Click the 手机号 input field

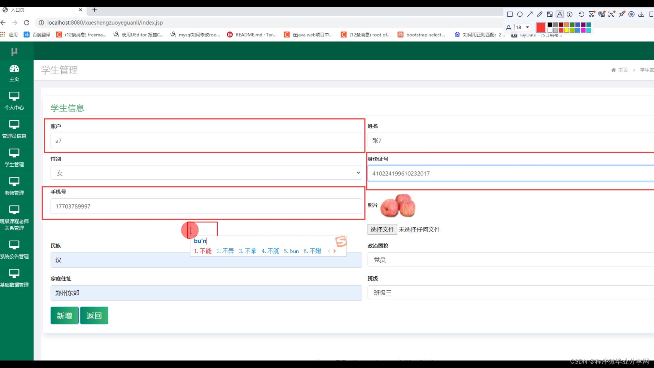[x=206, y=206]
